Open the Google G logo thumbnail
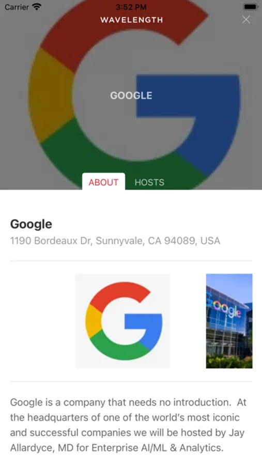 [122, 321]
